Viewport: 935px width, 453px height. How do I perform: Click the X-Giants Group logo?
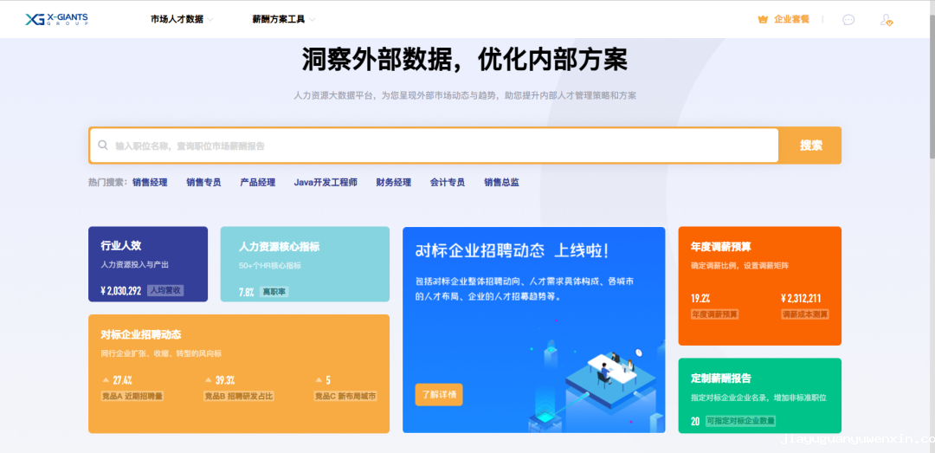click(x=56, y=19)
